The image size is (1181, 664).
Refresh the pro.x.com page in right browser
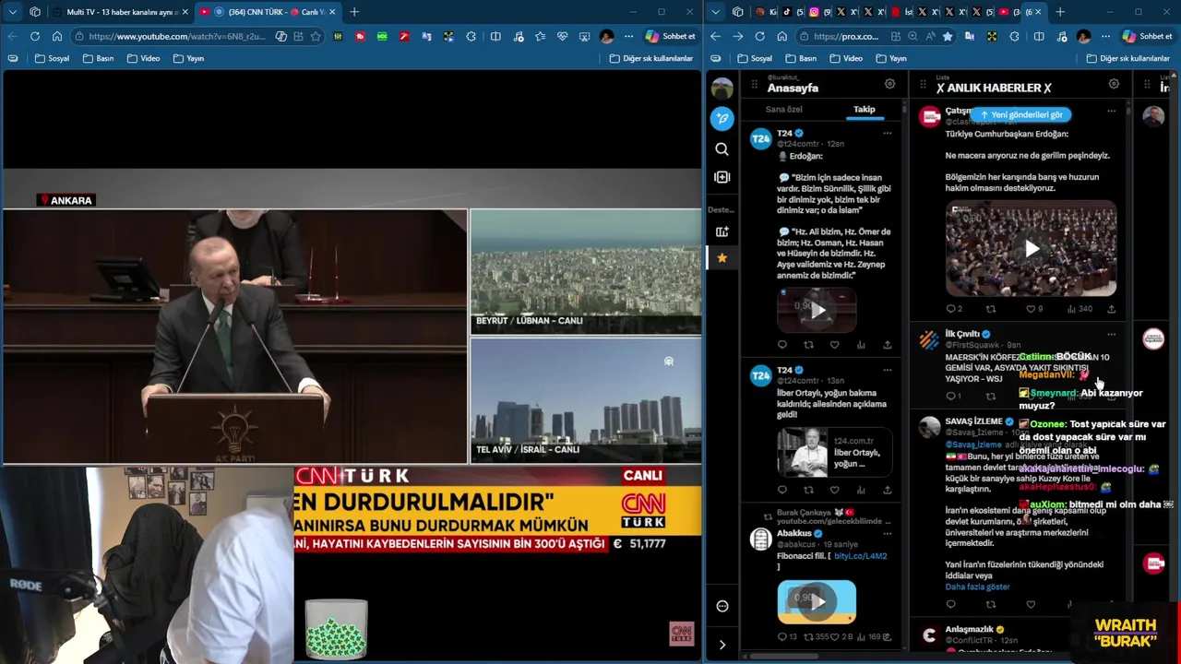759,36
